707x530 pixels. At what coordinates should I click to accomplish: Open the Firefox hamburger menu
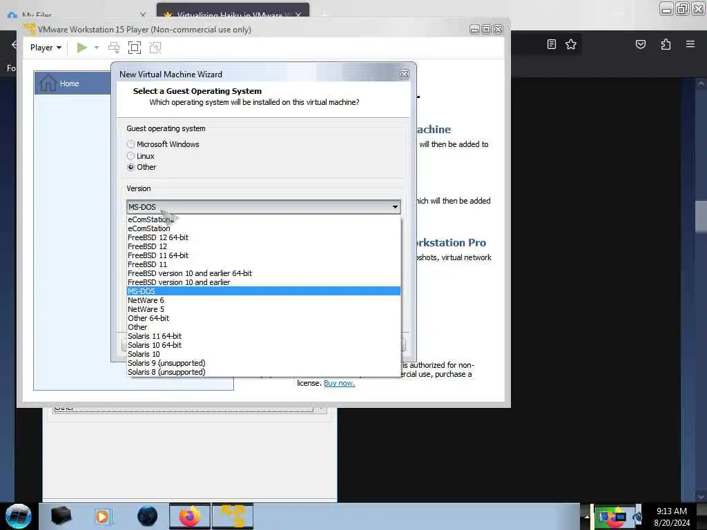tap(690, 44)
